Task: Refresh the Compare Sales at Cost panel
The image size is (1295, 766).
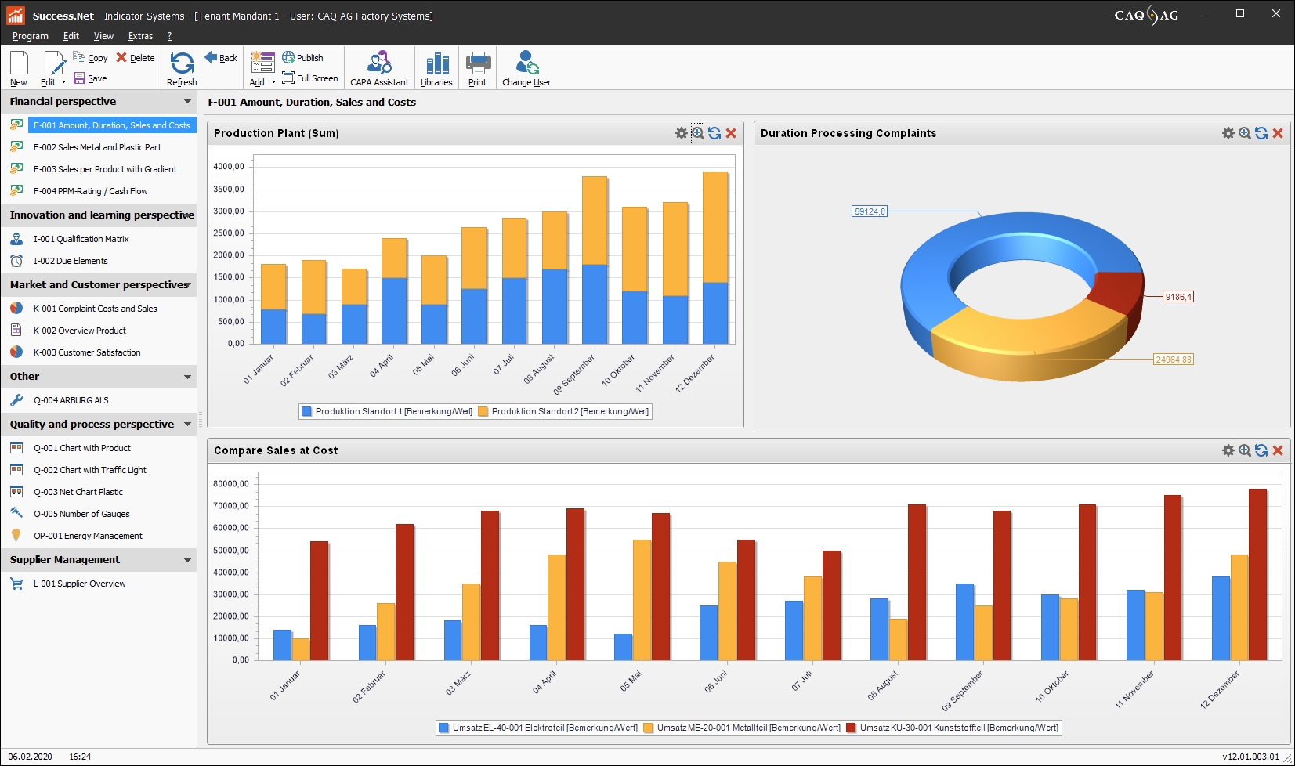Action: [1261, 450]
